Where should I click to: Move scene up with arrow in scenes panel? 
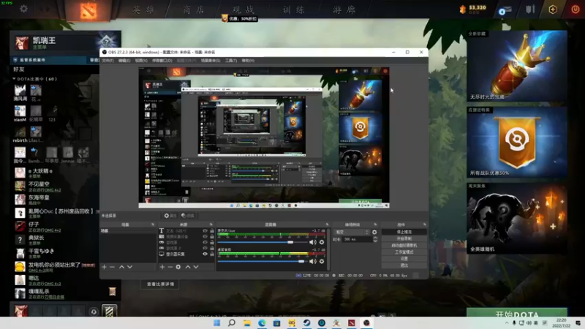[121, 267]
